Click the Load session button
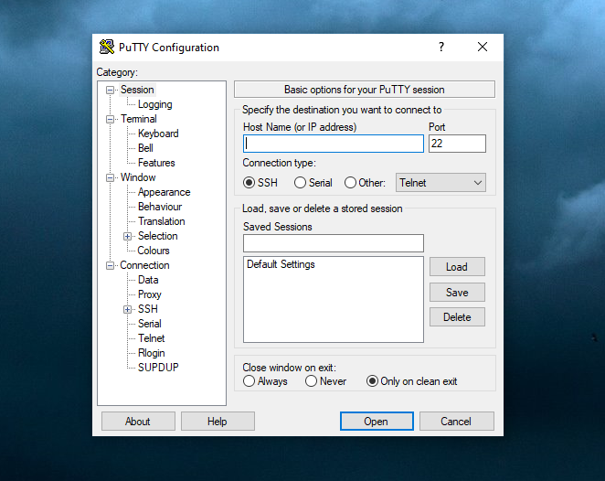Image resolution: width=605 pixels, height=481 pixels. click(457, 267)
